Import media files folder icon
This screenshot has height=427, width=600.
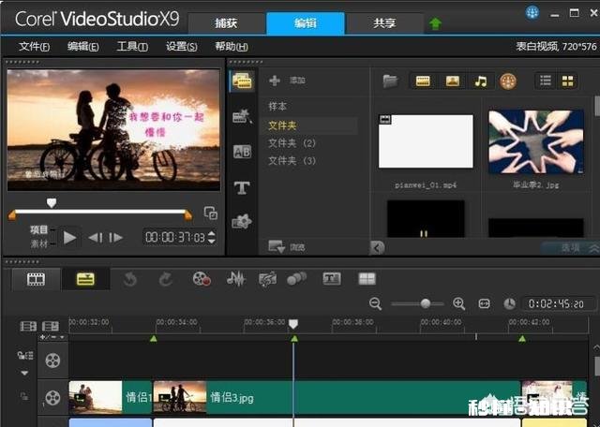click(x=390, y=81)
